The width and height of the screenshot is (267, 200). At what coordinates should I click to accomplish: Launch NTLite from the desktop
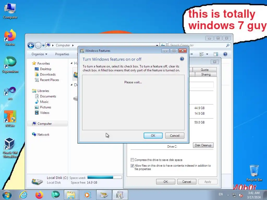coord(10,119)
